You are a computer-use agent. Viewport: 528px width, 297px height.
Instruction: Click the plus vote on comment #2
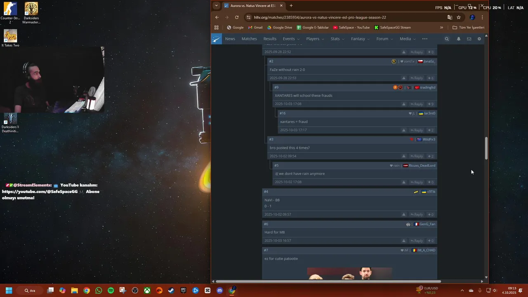point(431,78)
